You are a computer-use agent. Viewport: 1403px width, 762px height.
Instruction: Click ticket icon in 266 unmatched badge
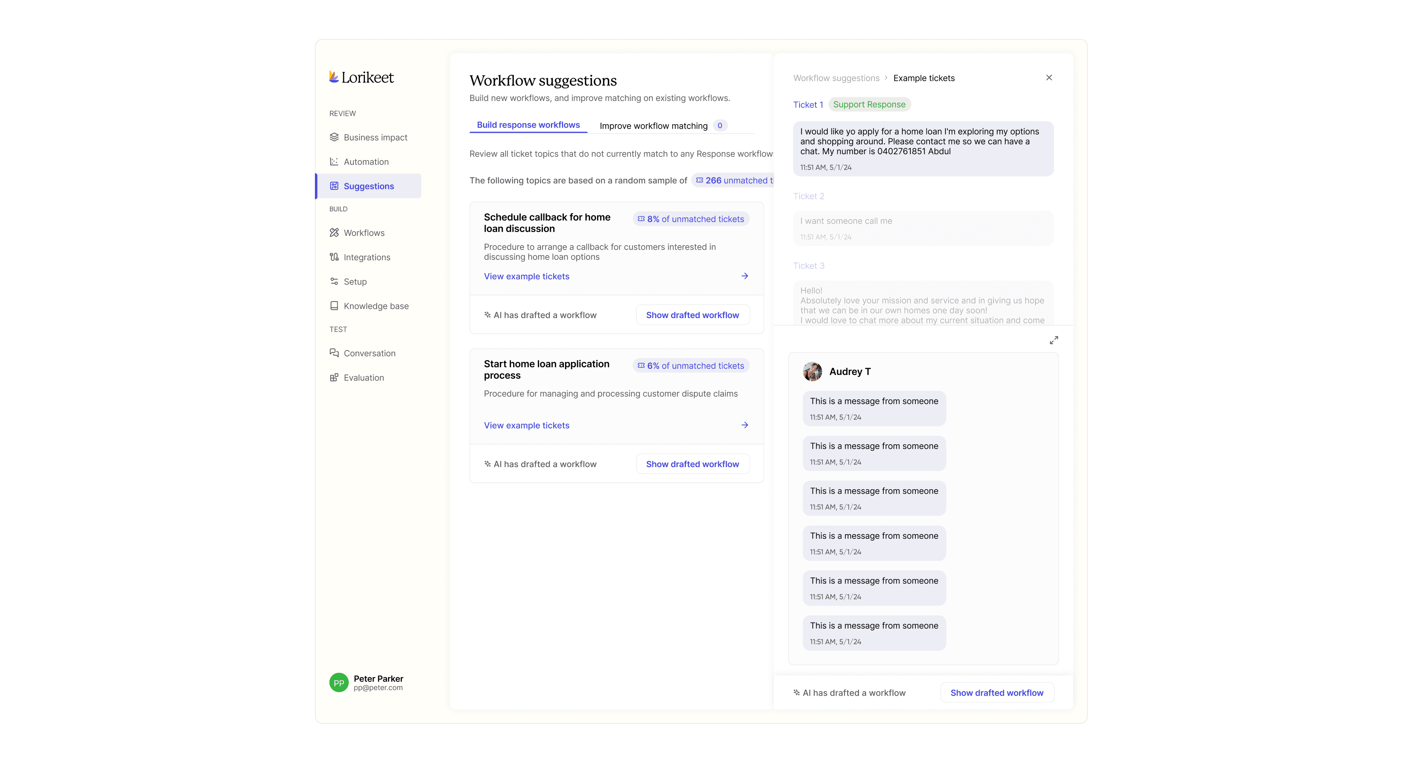(x=699, y=180)
